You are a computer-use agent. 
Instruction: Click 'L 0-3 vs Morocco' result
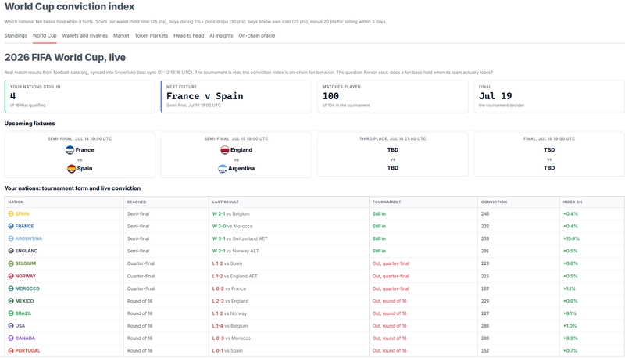(x=231, y=338)
